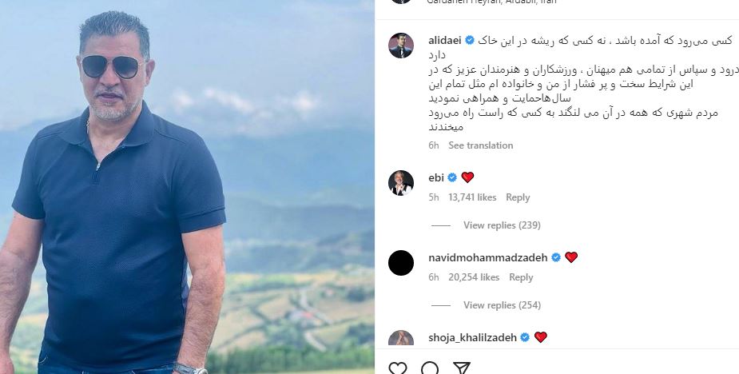The image size is (739, 374).
Task: Expand View replies (239) under ebi
Action: pyautogui.click(x=502, y=225)
